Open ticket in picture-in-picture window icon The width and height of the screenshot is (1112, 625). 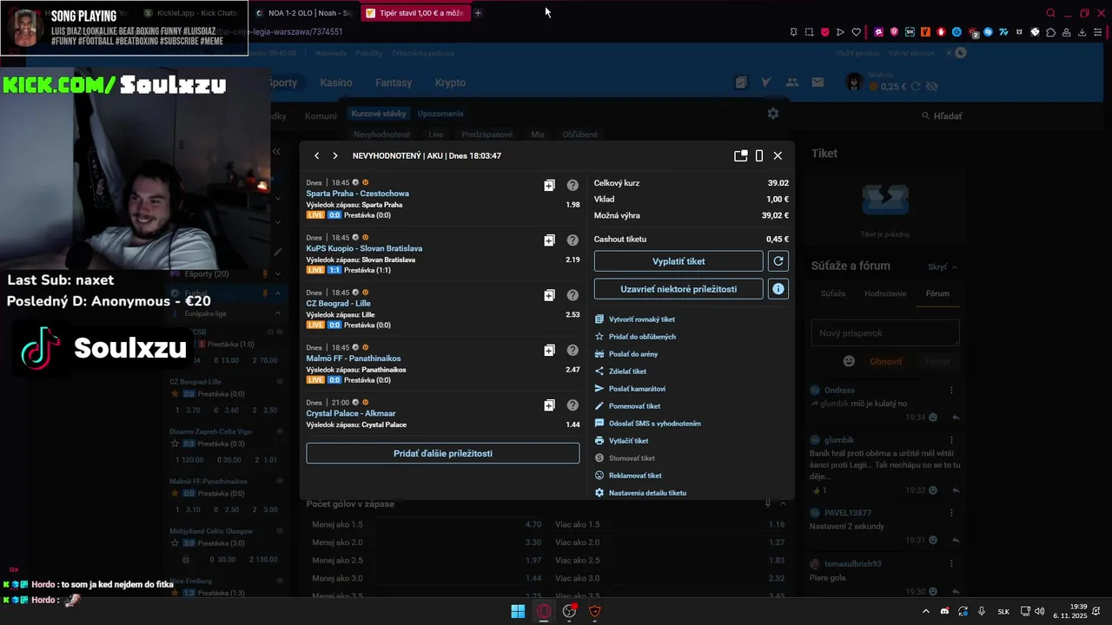click(x=741, y=156)
